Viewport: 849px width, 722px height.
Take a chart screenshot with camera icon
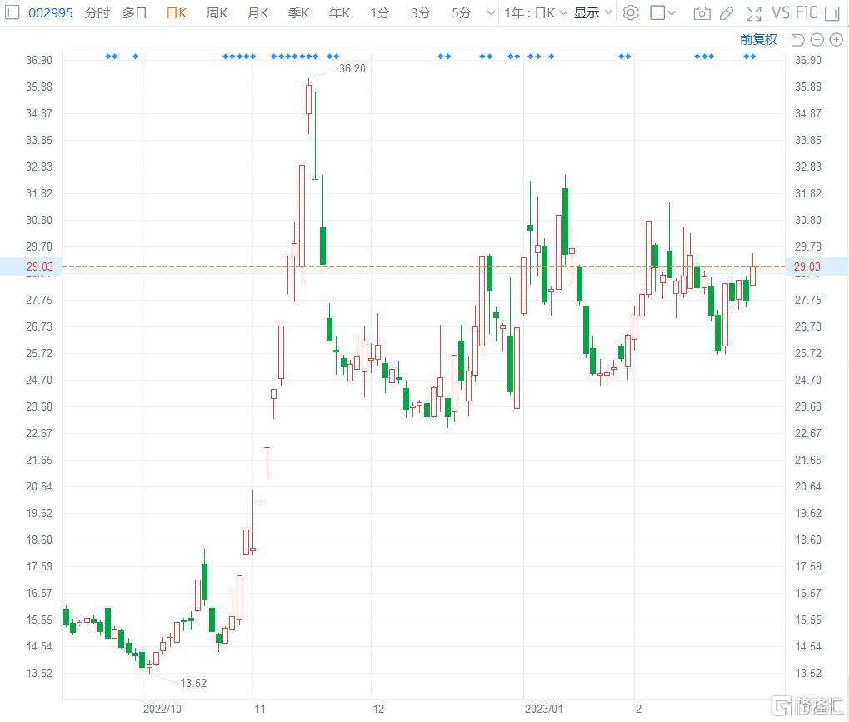(x=702, y=12)
